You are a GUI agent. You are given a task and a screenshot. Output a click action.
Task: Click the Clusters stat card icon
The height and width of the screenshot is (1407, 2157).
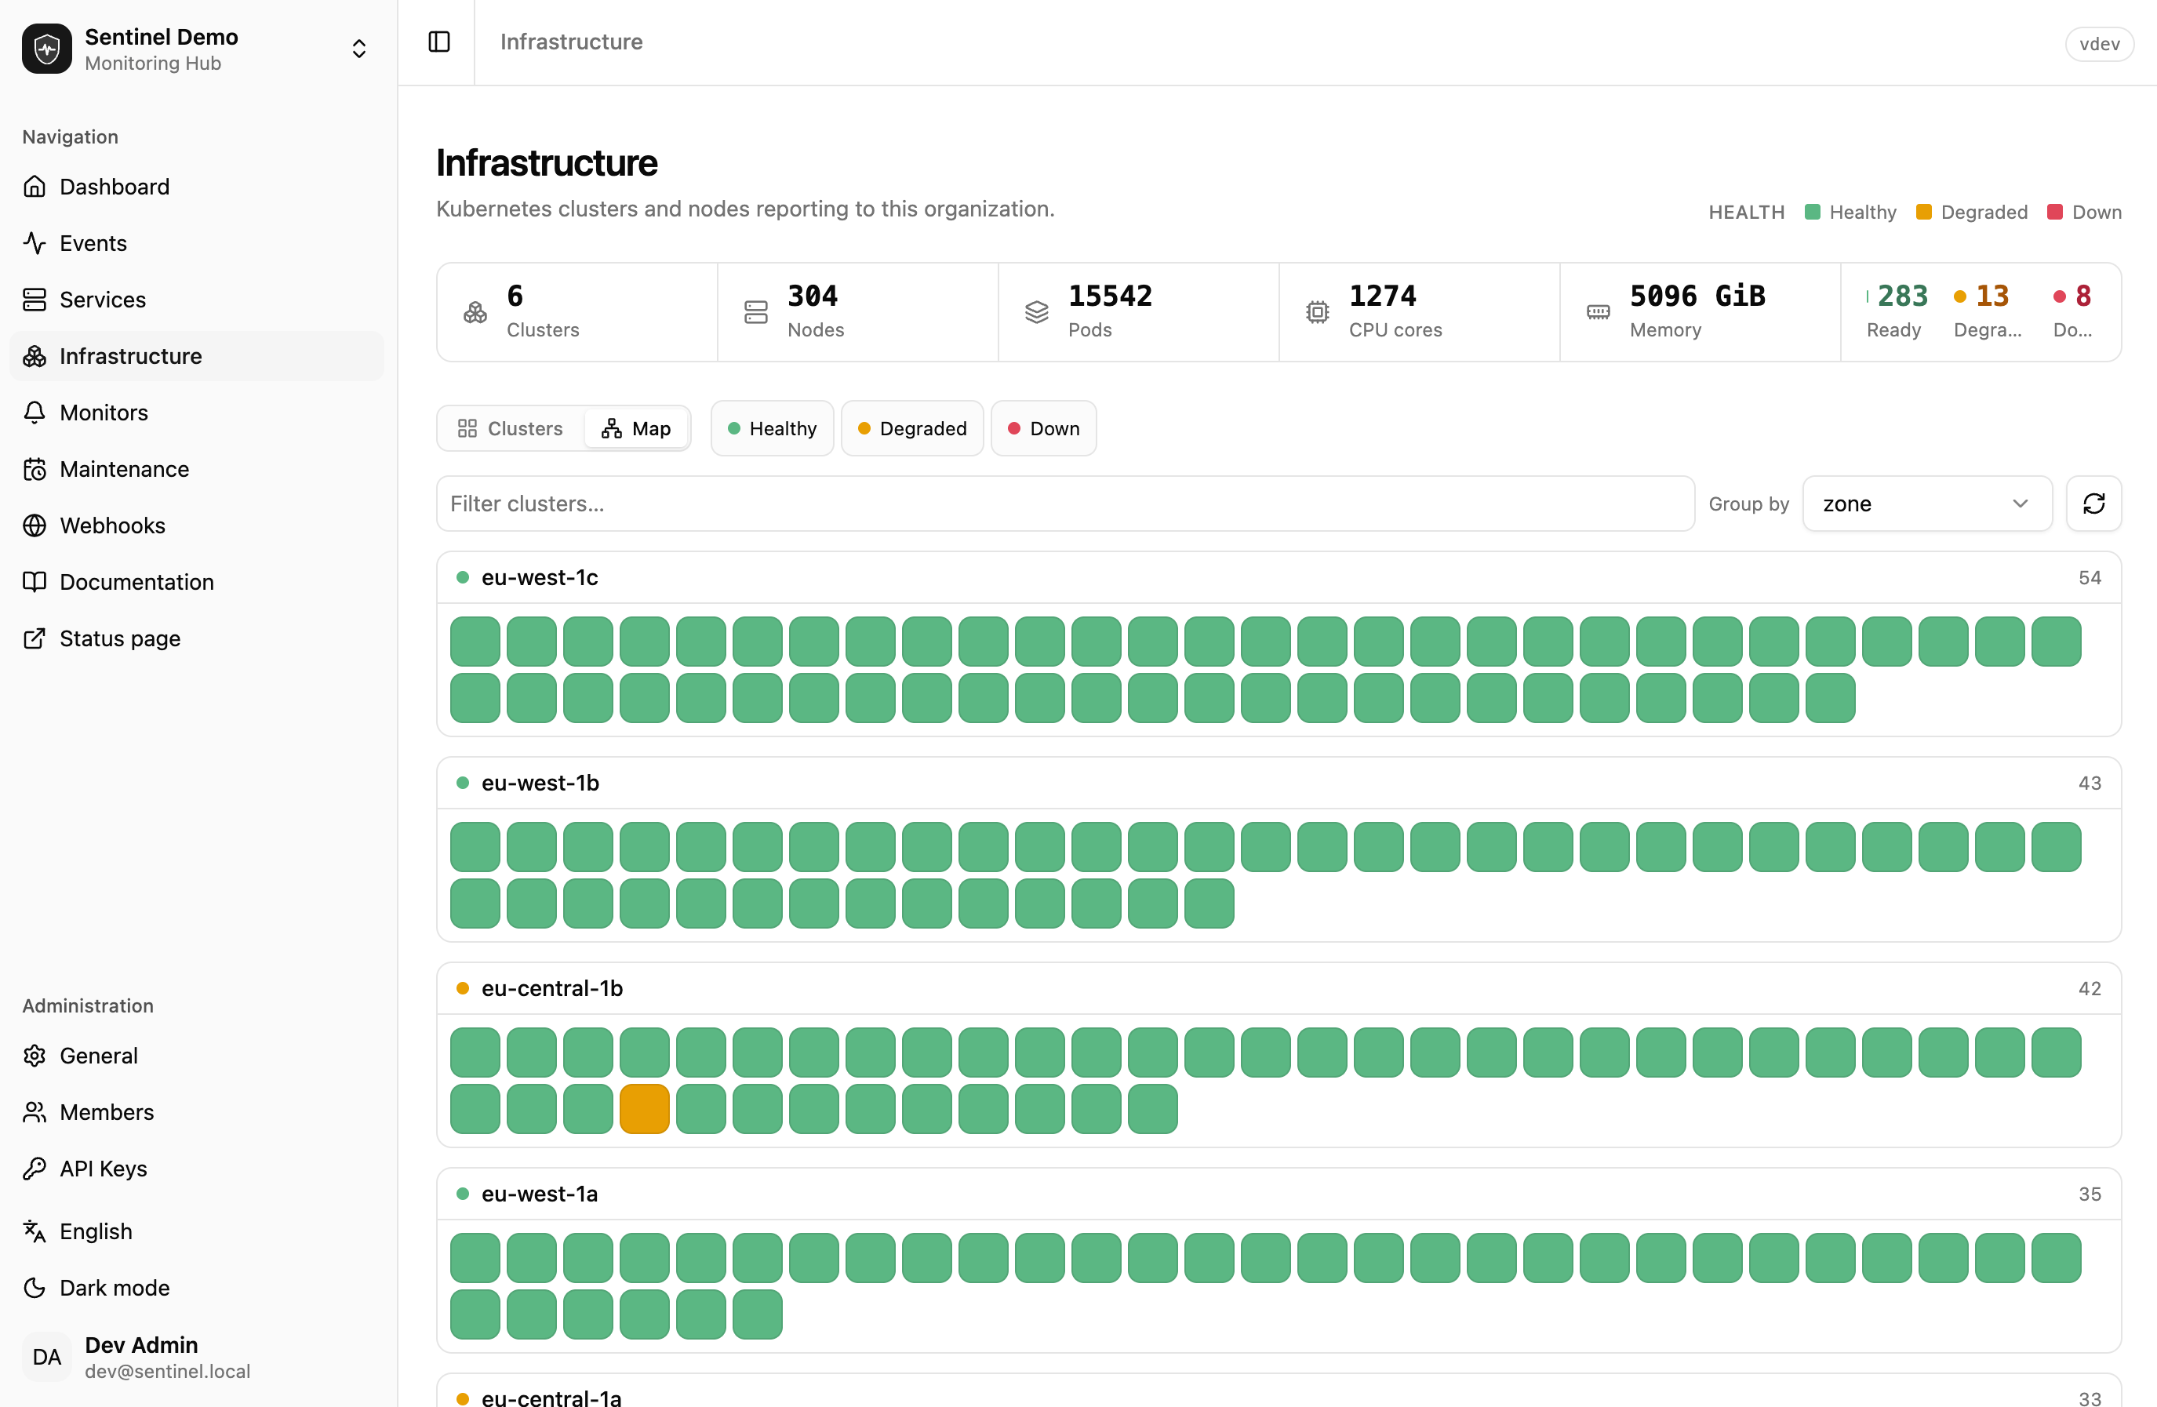point(476,313)
